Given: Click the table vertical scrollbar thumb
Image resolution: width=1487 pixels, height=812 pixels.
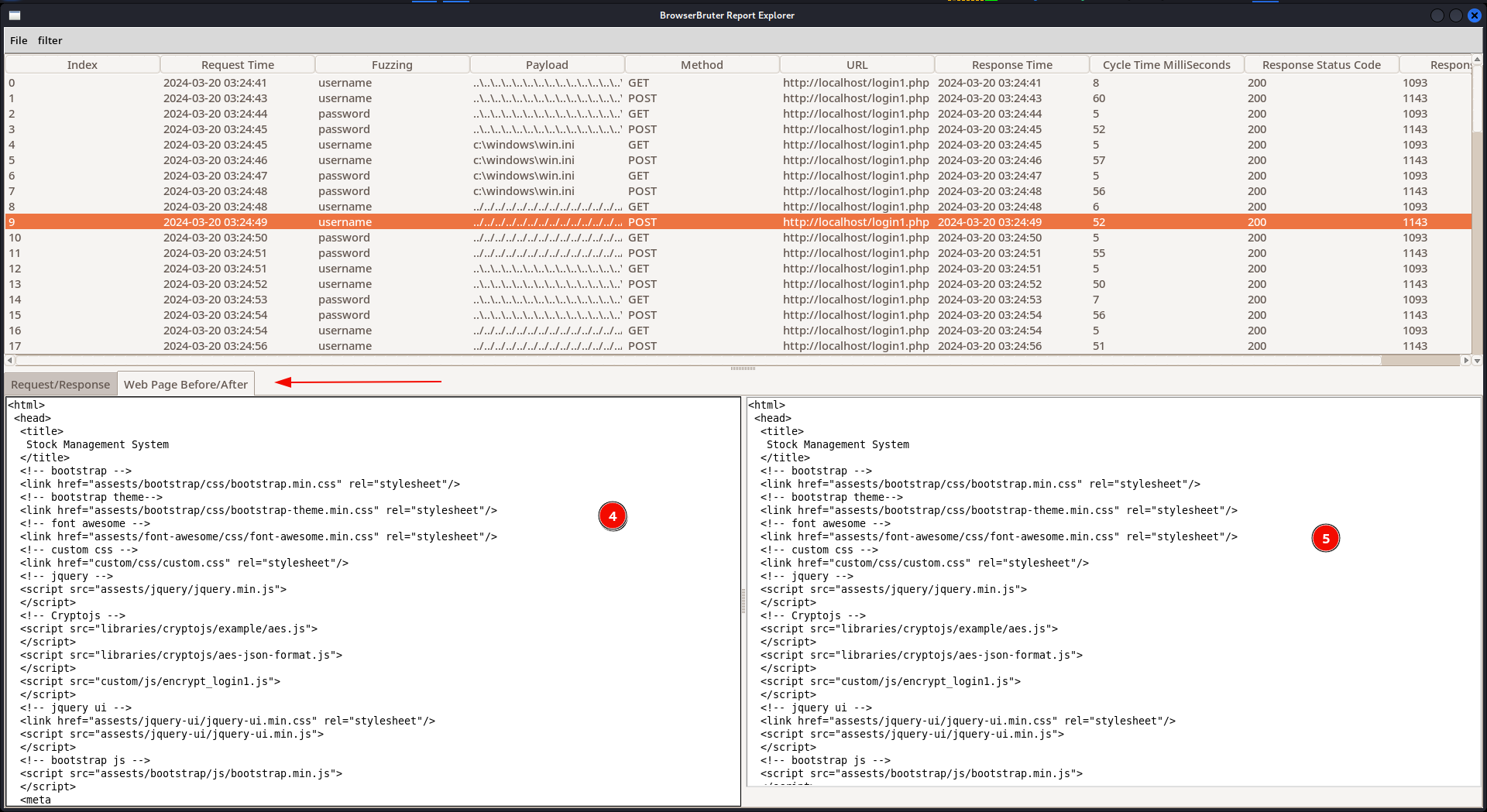Looking at the screenshot, I should coord(1477,98).
